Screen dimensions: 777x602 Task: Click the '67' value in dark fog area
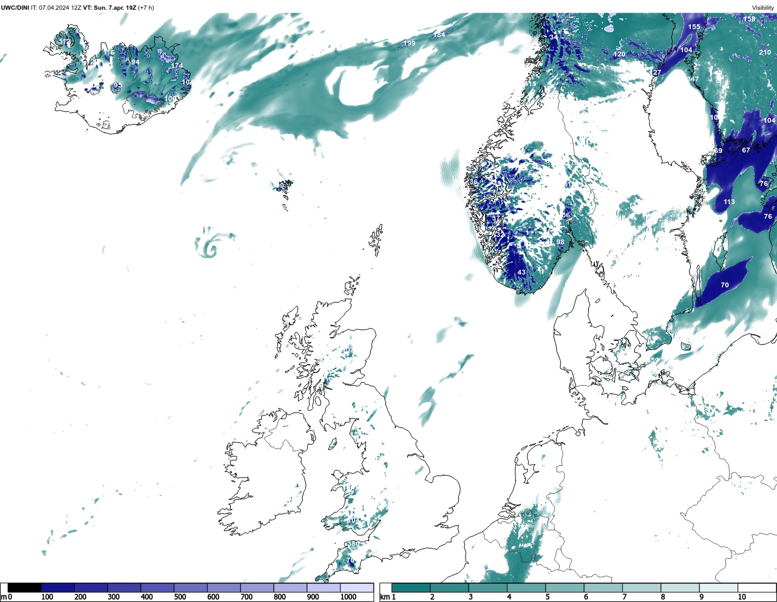tap(746, 150)
